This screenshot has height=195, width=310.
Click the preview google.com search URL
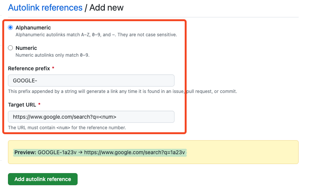click(x=134, y=152)
